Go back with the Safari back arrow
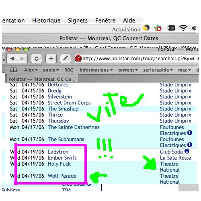 [x=12, y=59]
